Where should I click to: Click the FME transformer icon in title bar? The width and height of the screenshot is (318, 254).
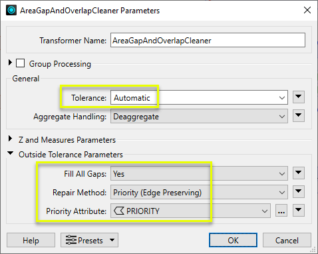(x=11, y=10)
